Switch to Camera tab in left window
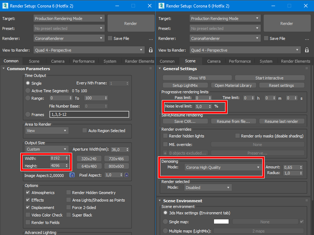The width and height of the screenshot is (314, 235). click(58, 61)
